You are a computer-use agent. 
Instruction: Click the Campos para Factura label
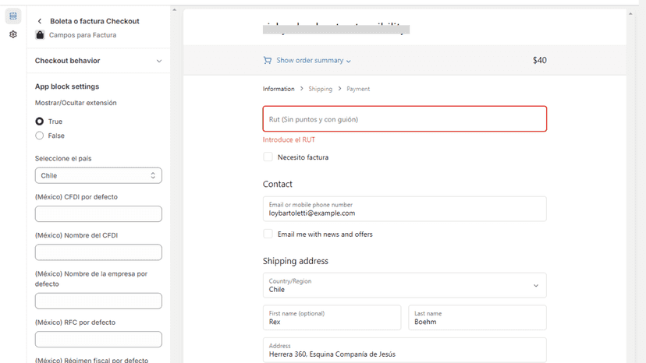83,35
